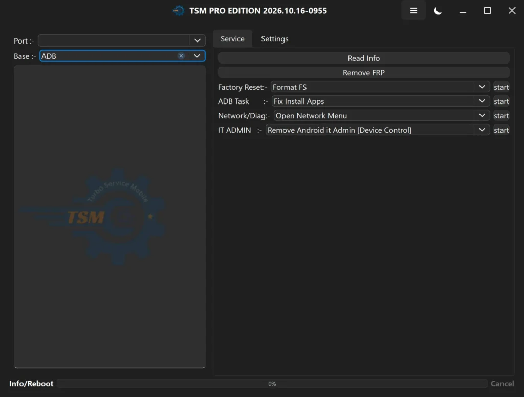
Task: Expand the Port dropdown arrow
Action: (x=198, y=40)
